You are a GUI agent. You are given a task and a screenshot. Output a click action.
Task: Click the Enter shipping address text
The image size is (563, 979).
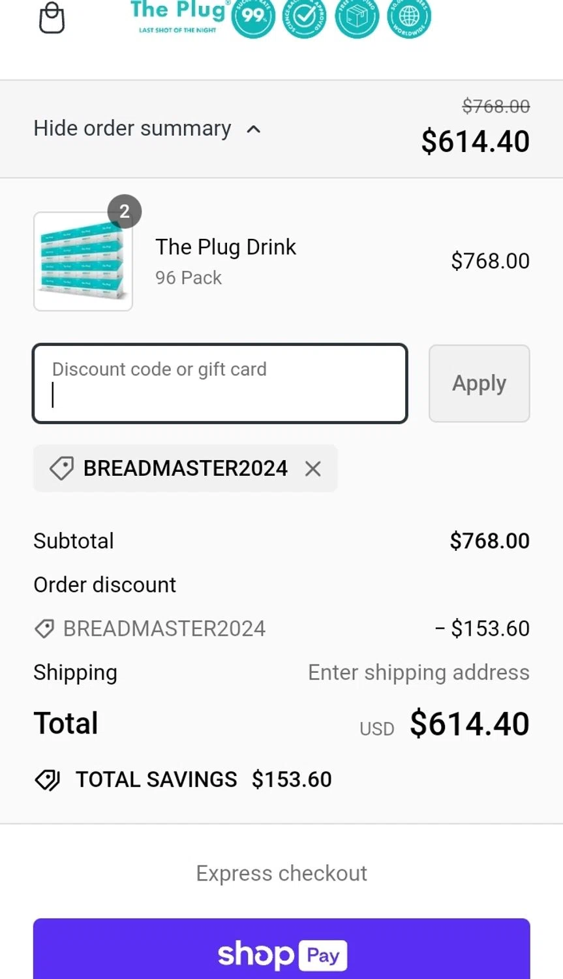[x=418, y=672]
